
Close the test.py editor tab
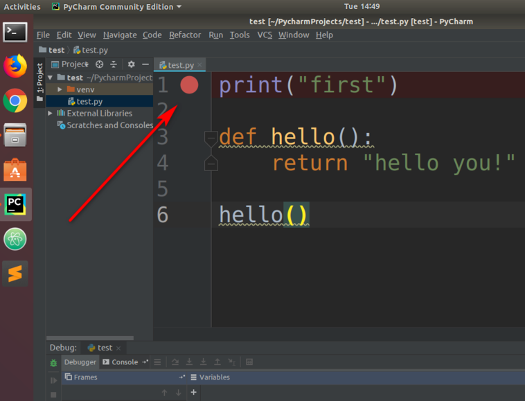point(199,65)
